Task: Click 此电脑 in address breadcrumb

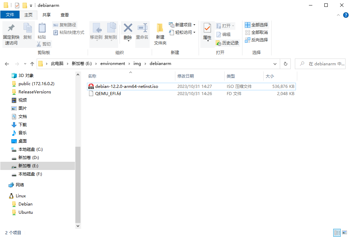Action: click(57, 64)
